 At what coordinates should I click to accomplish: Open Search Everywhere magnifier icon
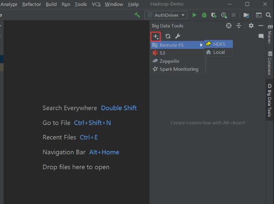tap(268, 15)
